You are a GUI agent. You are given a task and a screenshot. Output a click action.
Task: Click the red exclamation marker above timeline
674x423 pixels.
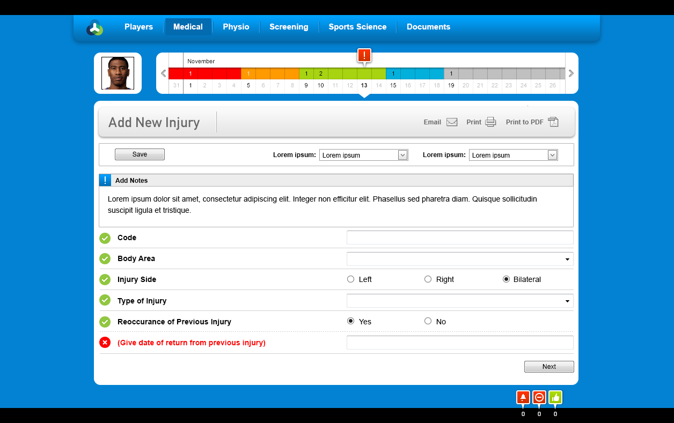pos(364,55)
